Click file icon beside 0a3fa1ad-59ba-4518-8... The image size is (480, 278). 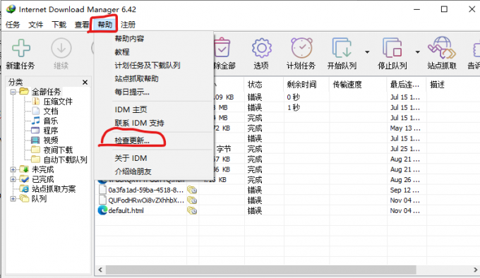[102, 190]
